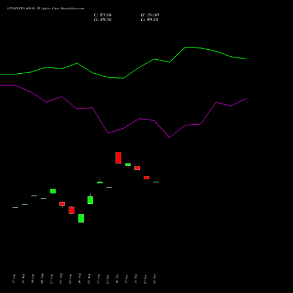Click the flat candle above 17 Aug
The height and width of the screenshot is (293, 293).
15,207
